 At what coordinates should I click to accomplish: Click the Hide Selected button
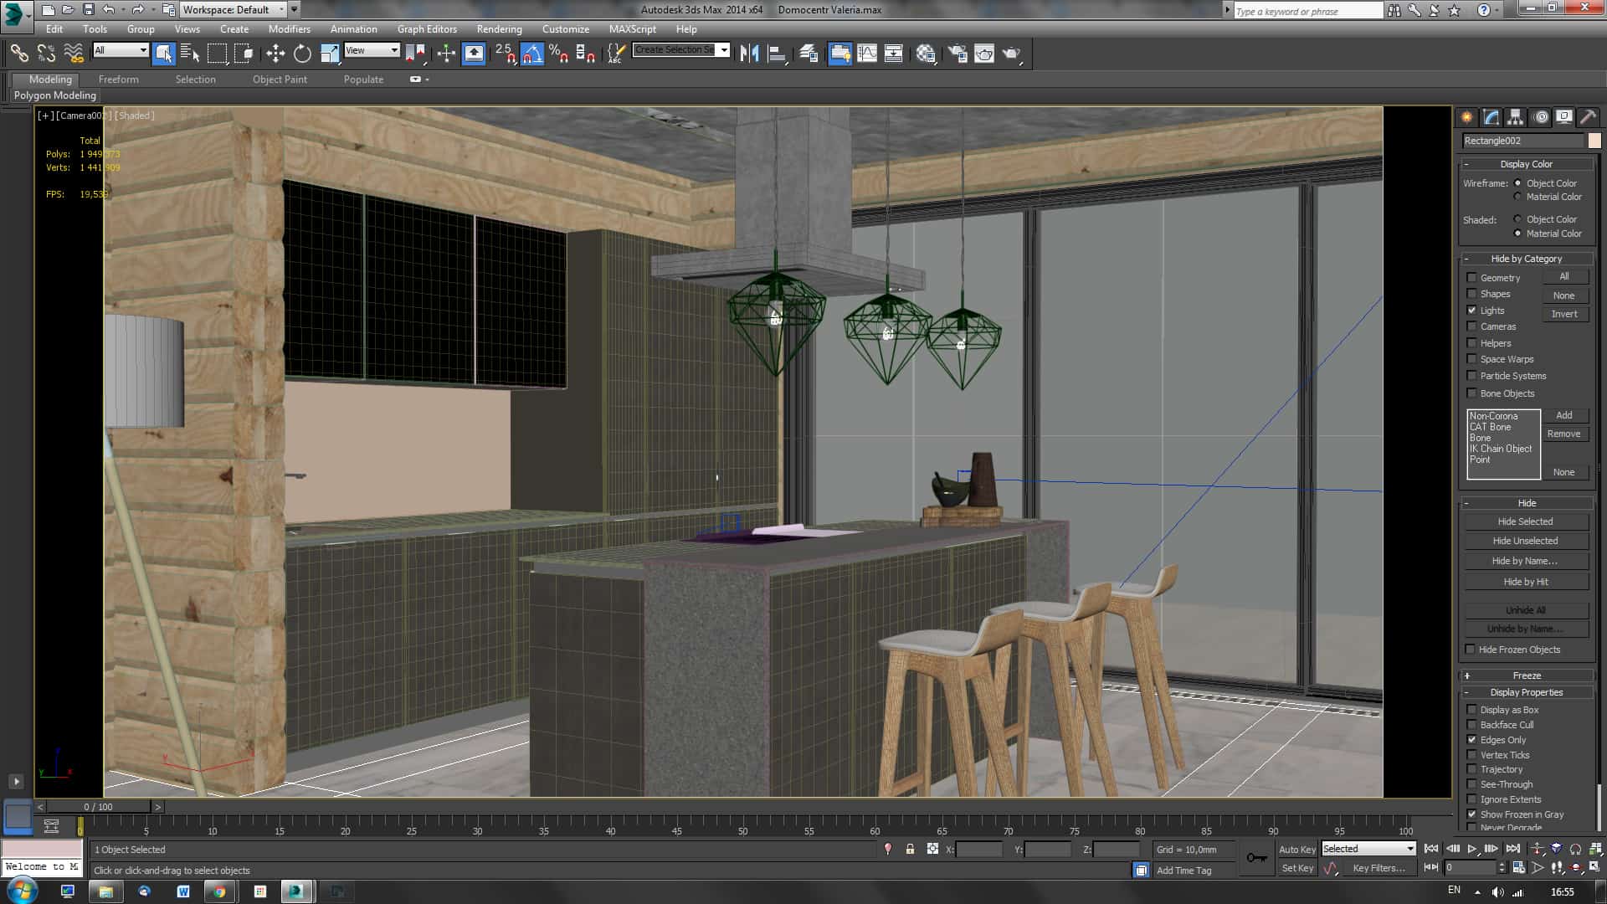click(x=1525, y=521)
